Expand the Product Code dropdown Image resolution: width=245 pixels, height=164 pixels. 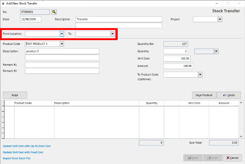point(62,44)
